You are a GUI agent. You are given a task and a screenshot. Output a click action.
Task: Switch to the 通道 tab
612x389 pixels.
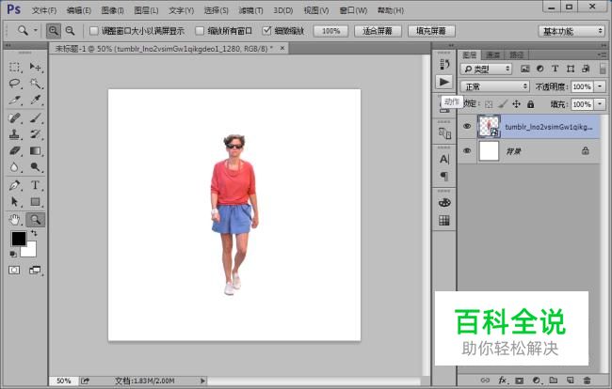pos(493,54)
